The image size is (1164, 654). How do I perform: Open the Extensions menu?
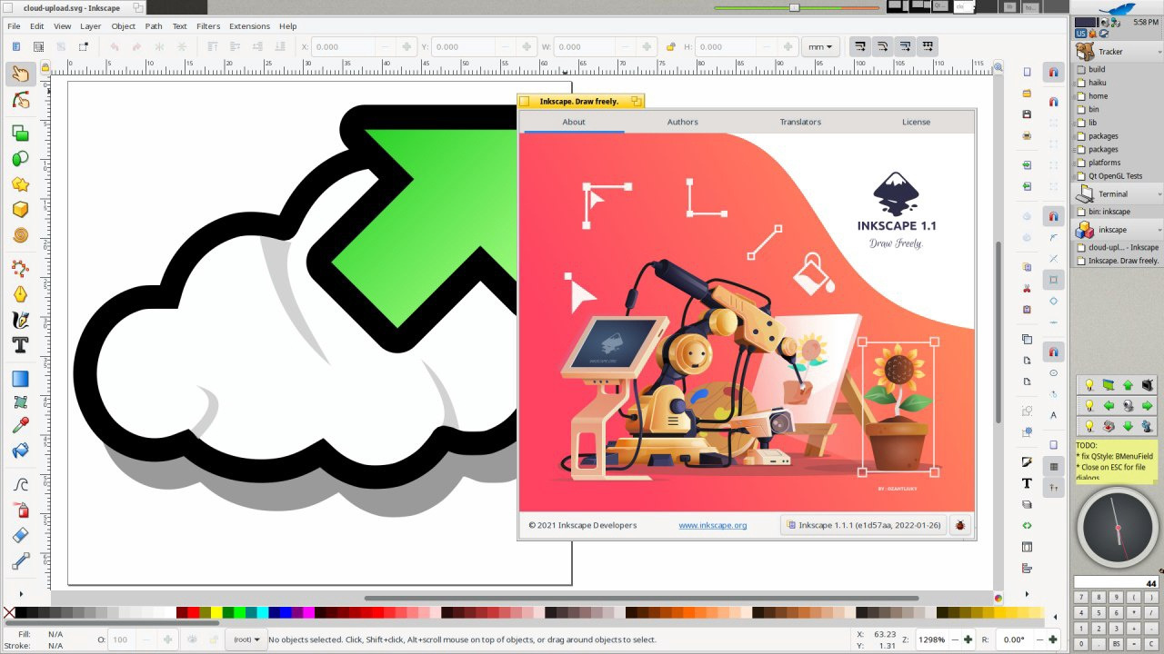(249, 26)
